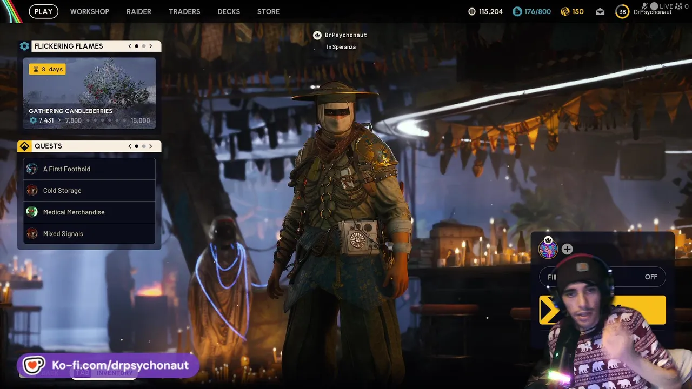The width and height of the screenshot is (692, 389).
Task: Select second page dot in Quests header
Action: coord(144,146)
